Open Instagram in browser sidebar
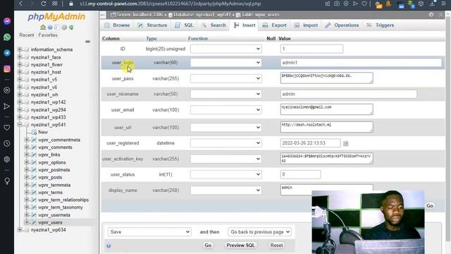The image size is (451, 254). pos(7,69)
